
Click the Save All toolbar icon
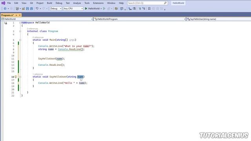31,9
